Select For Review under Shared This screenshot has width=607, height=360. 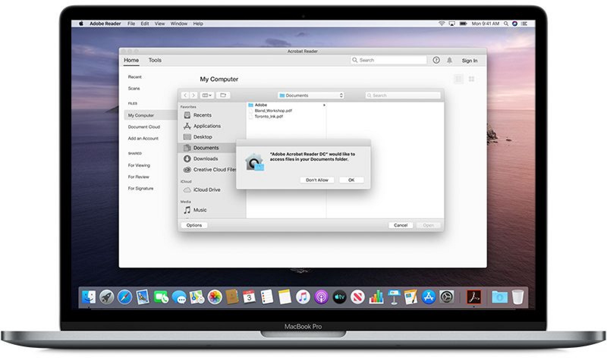138,177
